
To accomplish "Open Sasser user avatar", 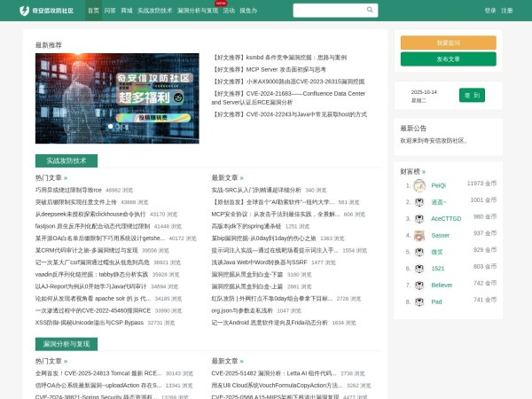I will pyautogui.click(x=419, y=236).
